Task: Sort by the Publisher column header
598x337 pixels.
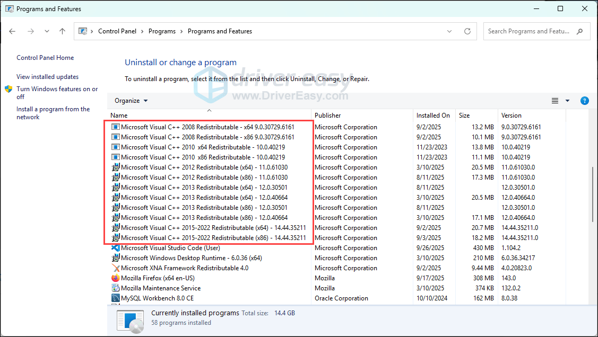Action: pos(327,116)
